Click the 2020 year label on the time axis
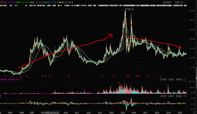Screen dimensions: 197x114 pyautogui.click(x=180, y=113)
